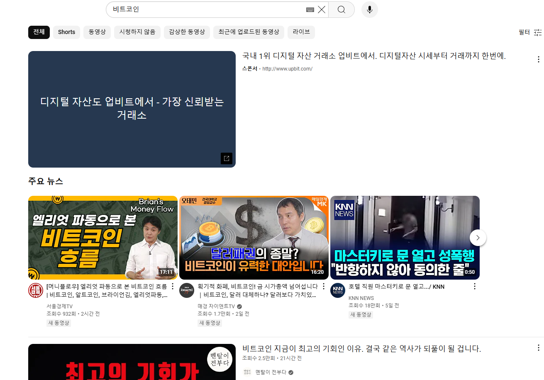This screenshot has width=544, height=380.
Task: Open the on-screen keyboard in search bar
Action: tap(310, 9)
